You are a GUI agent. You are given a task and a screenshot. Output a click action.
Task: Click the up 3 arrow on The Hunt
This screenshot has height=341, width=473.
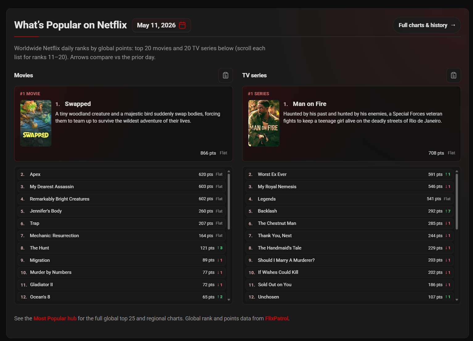point(220,248)
